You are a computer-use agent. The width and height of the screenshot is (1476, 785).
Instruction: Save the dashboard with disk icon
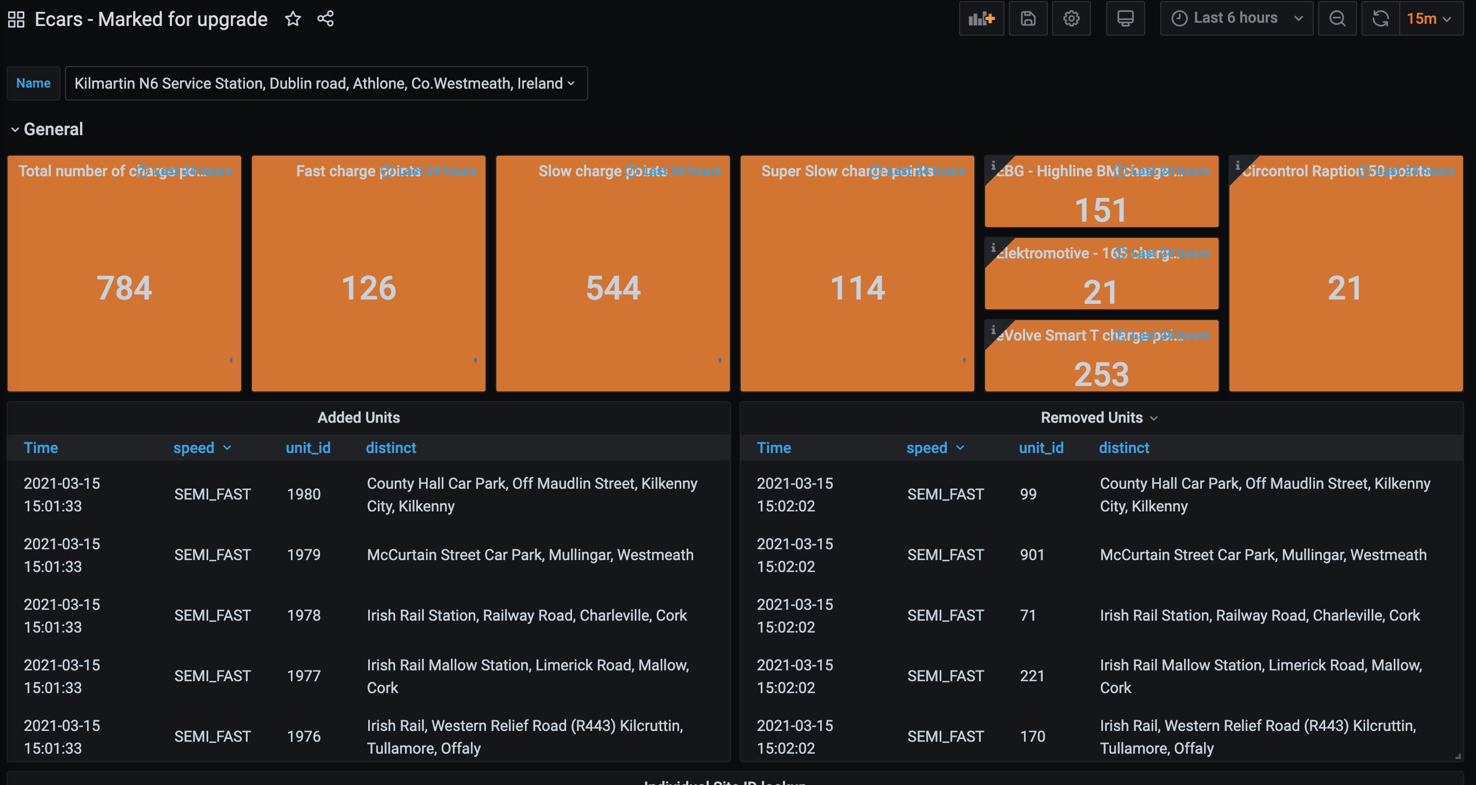point(1028,18)
